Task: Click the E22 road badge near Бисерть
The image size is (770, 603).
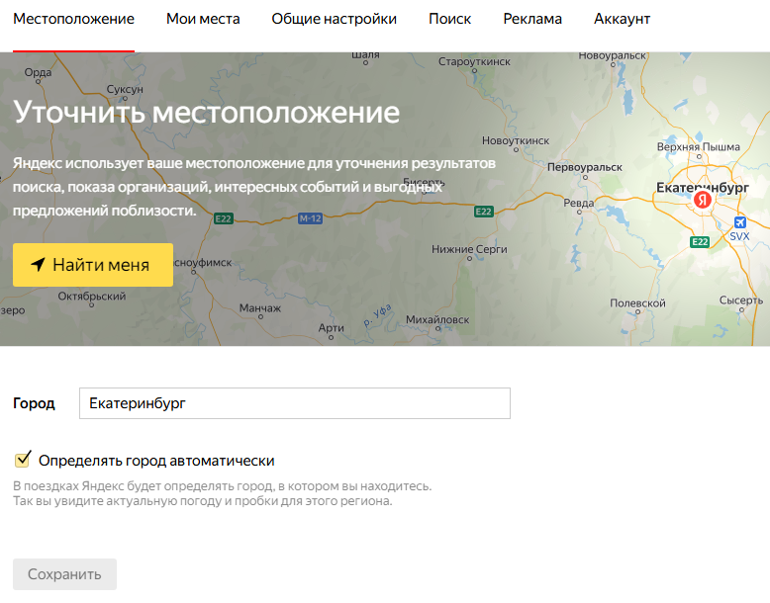Action: click(483, 212)
